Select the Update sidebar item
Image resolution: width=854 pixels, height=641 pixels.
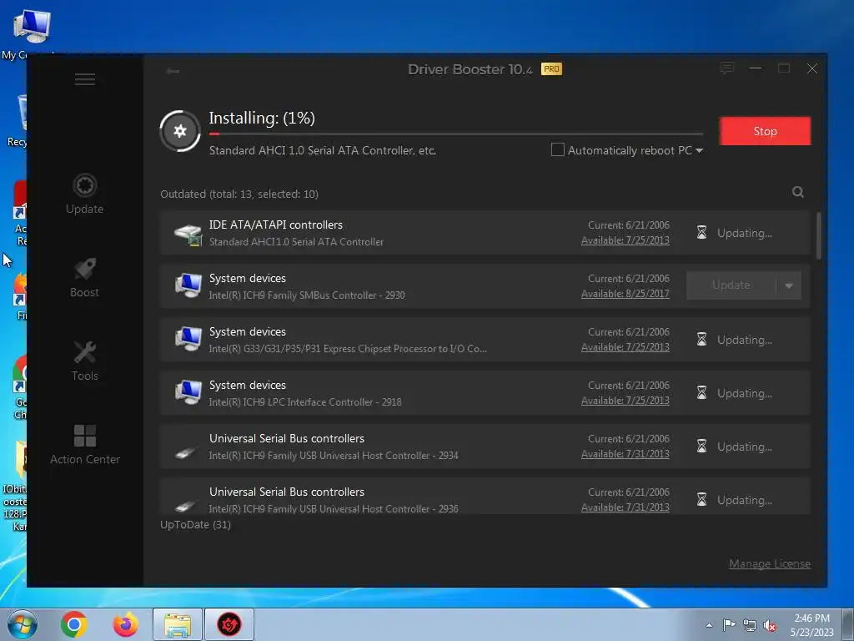tap(84, 194)
